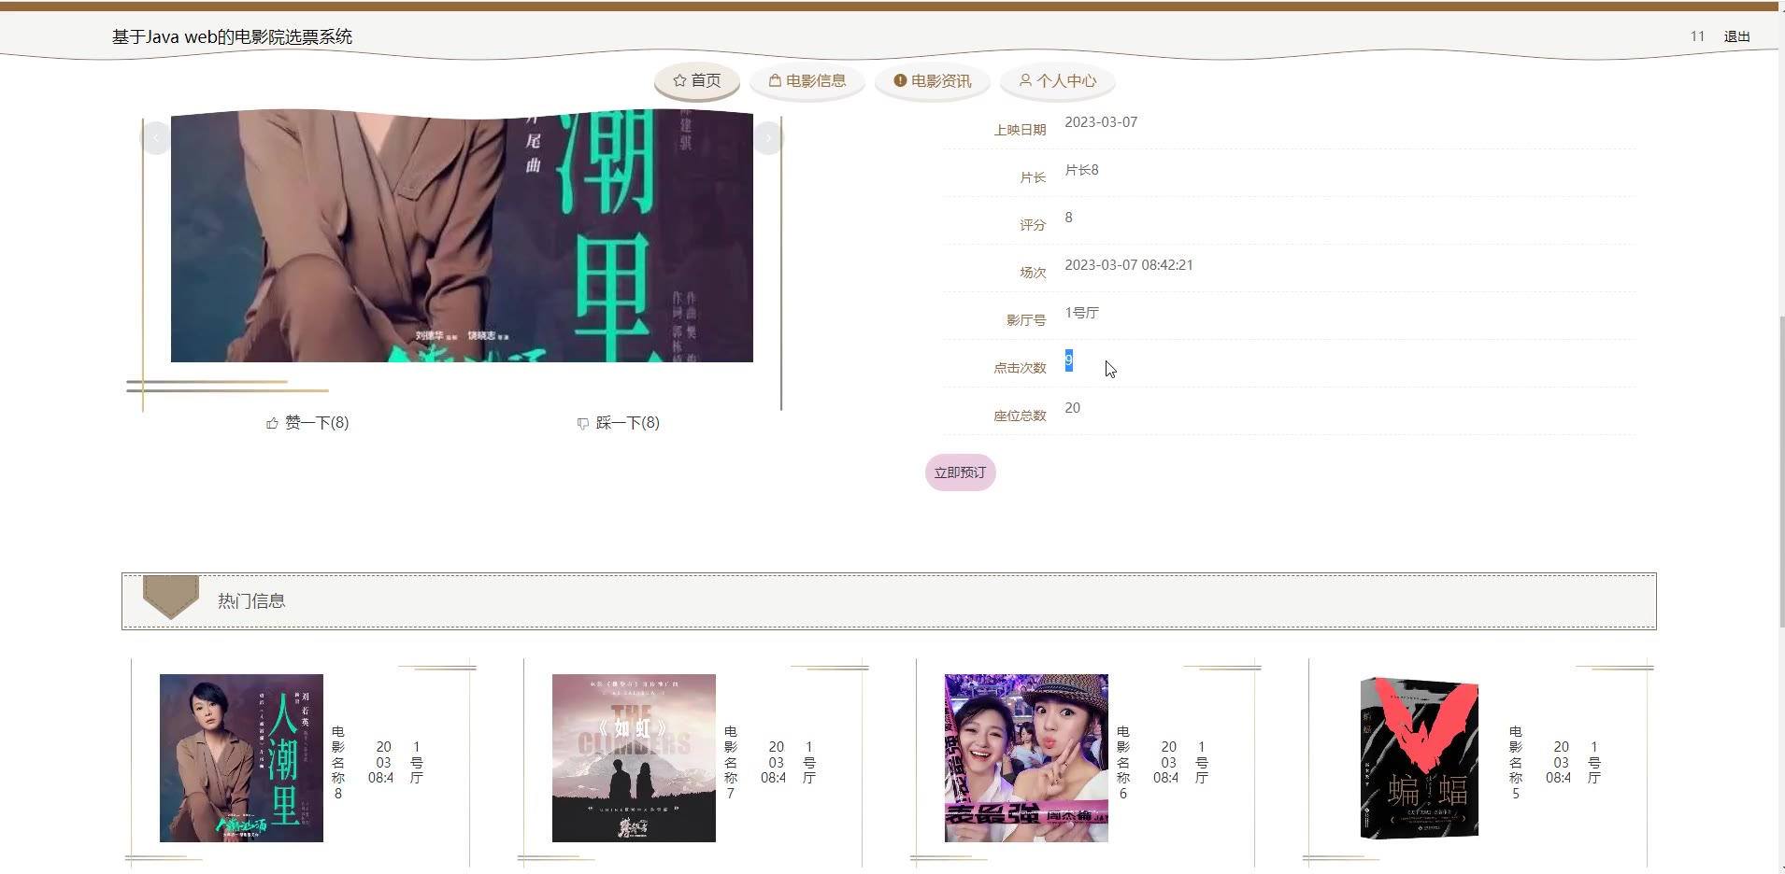Click the page vertical scrollbar

(1781, 472)
